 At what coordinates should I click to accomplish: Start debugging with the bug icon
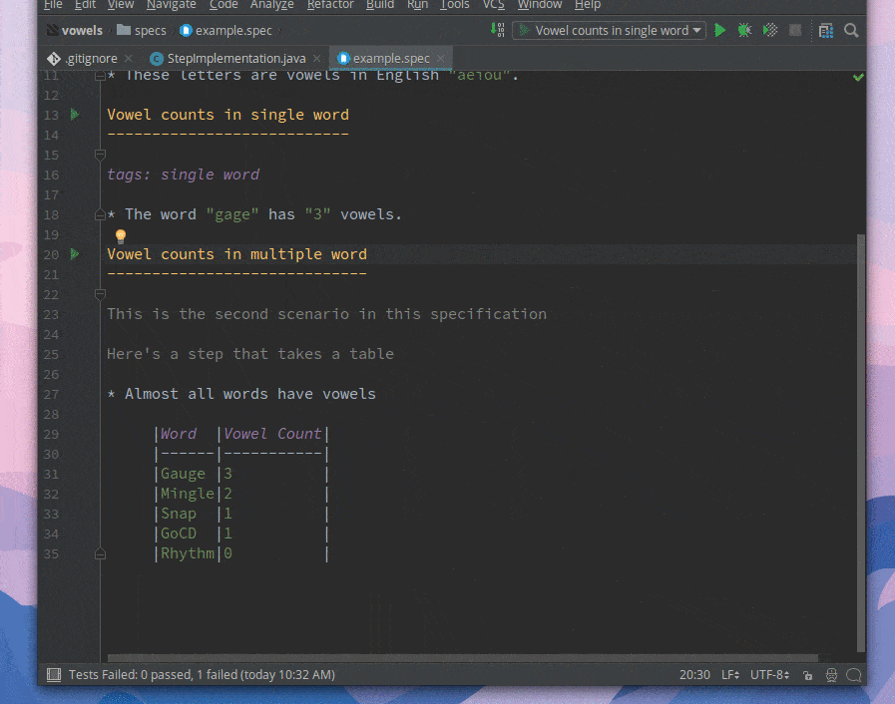(x=744, y=31)
